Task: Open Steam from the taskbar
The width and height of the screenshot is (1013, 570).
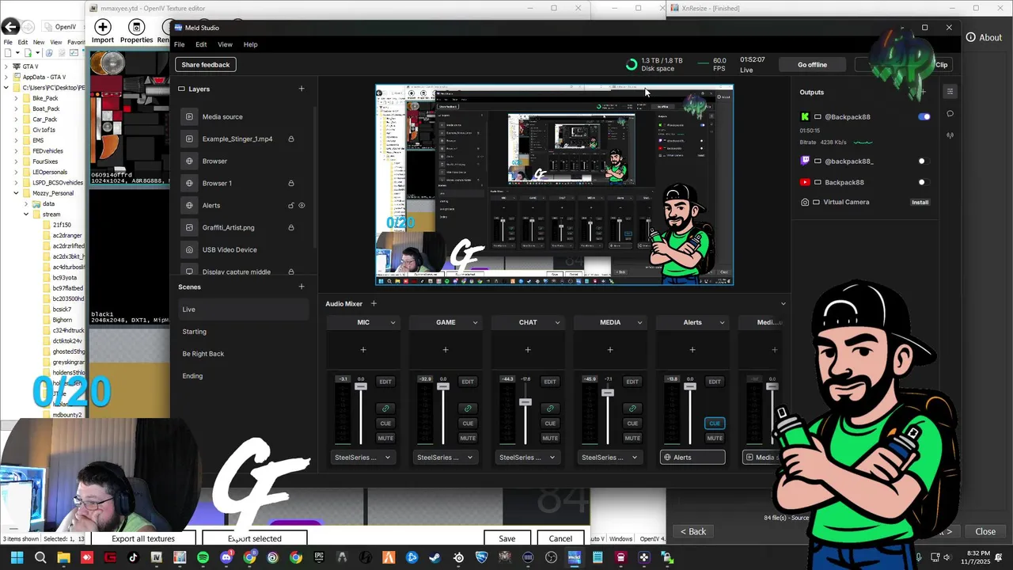Action: click(435, 558)
